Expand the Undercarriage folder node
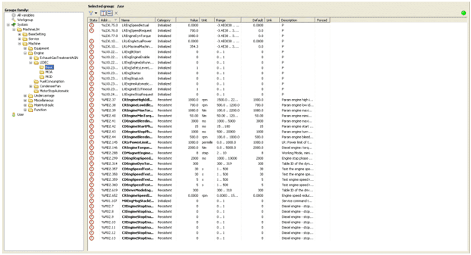471x255 pixels. [25, 96]
